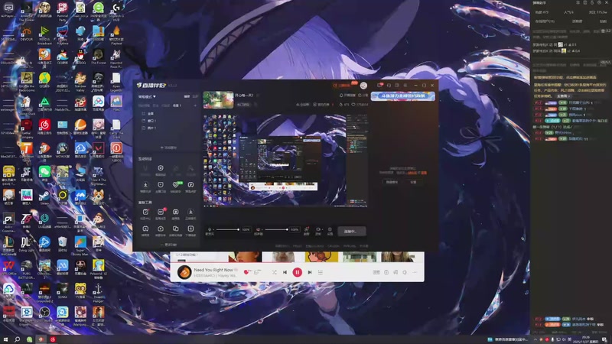Open the music player more options menu
Viewport: 612px width, 344px height.
coord(415,272)
